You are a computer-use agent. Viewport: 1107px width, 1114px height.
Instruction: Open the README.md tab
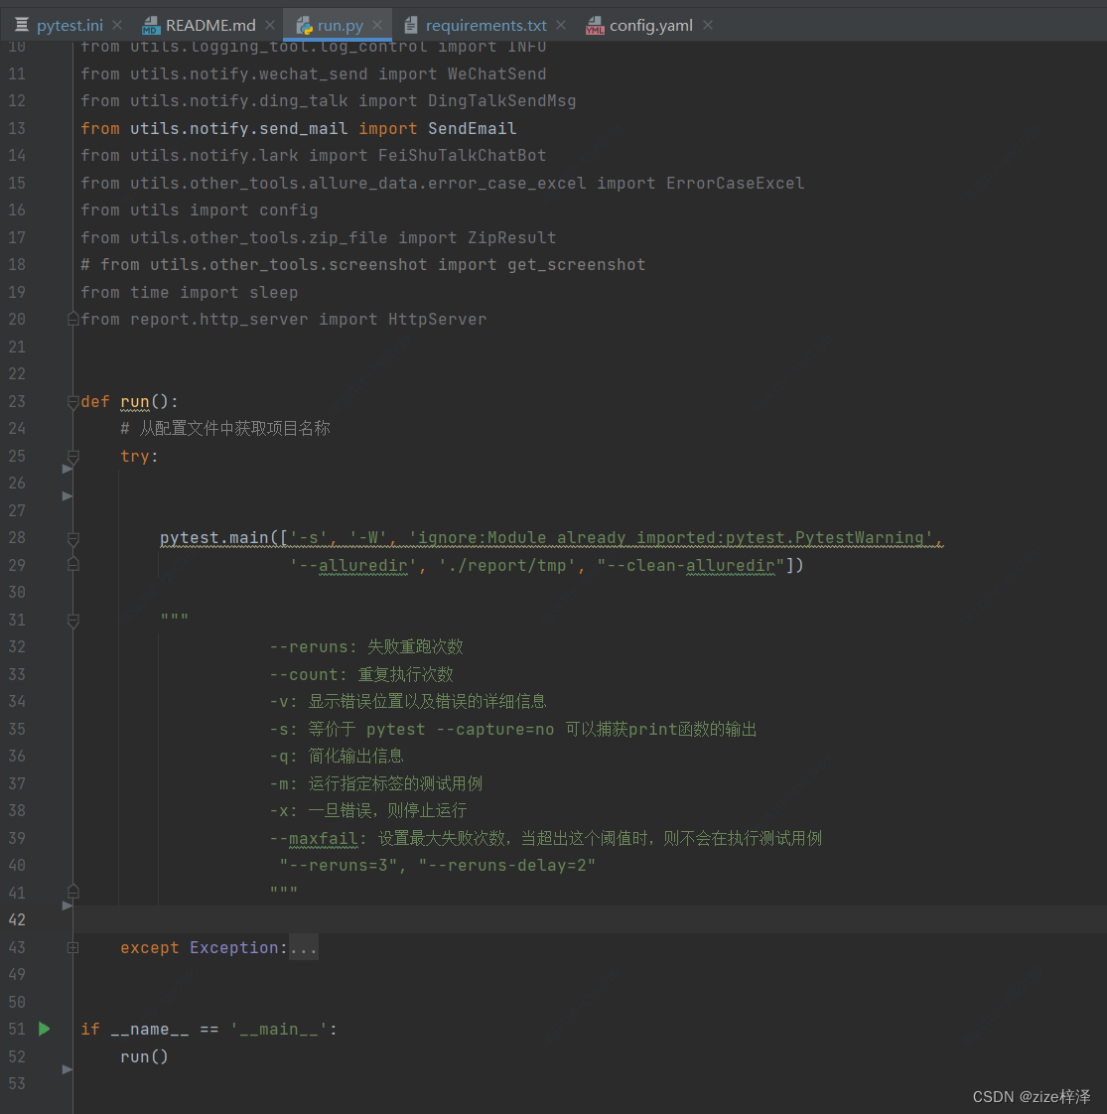[x=210, y=26]
